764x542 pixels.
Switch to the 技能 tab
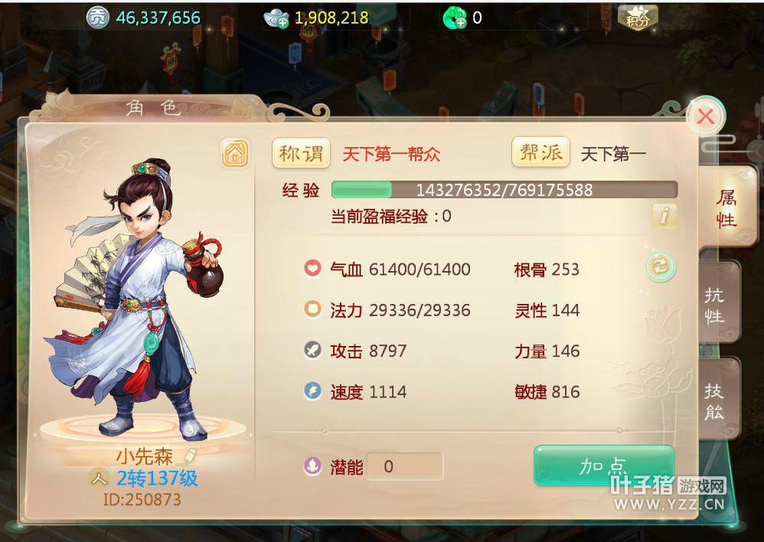click(718, 401)
